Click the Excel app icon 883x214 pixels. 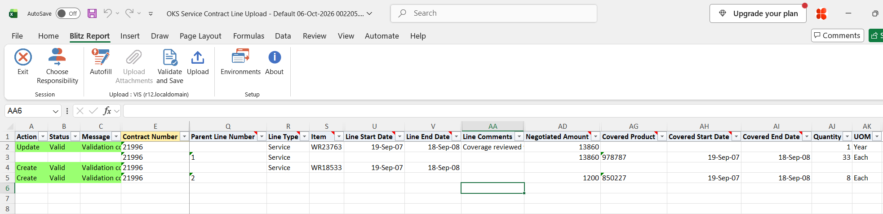pyautogui.click(x=13, y=13)
